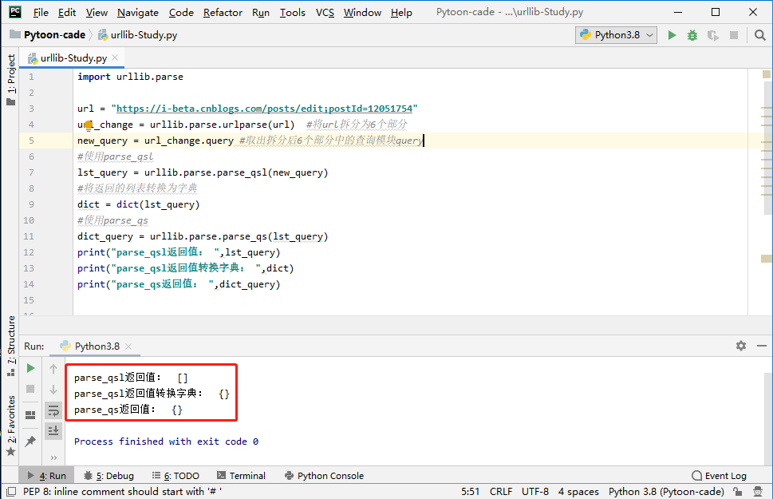Open the File menu
This screenshot has height=499, width=773.
click(x=41, y=12)
